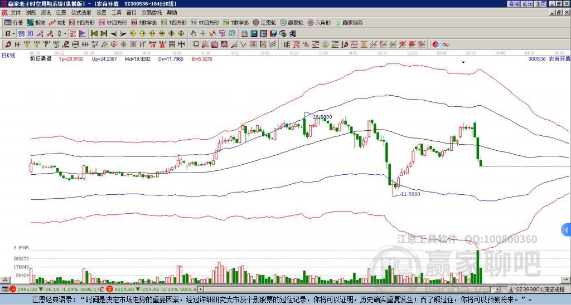This screenshot has height=305, width=571.
Task: Select the zigzag wave line tool
Action: [x=244, y=45]
